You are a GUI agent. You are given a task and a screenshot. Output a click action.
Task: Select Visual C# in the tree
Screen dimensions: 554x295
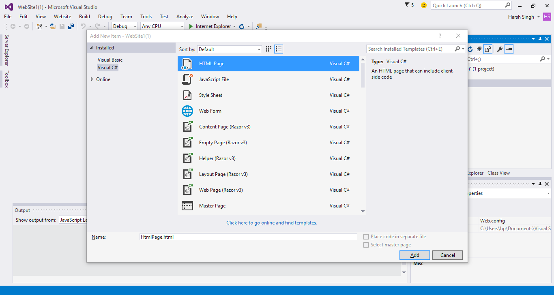[x=107, y=68]
